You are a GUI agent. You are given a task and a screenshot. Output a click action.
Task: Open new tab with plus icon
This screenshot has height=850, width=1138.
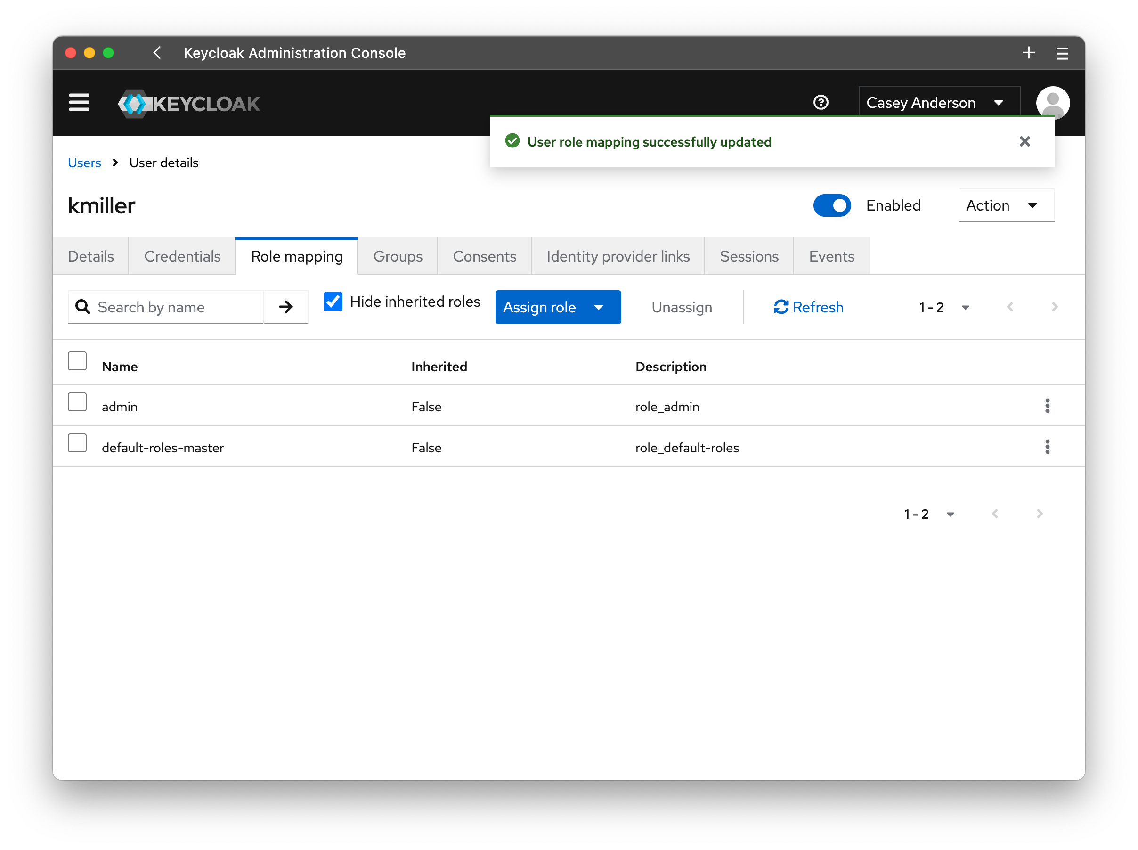(x=1028, y=53)
